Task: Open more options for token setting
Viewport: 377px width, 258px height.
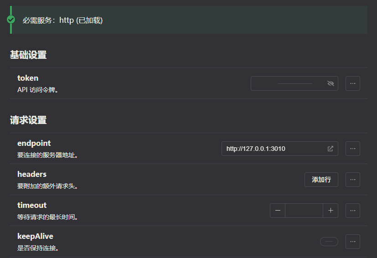Action: 353,83
